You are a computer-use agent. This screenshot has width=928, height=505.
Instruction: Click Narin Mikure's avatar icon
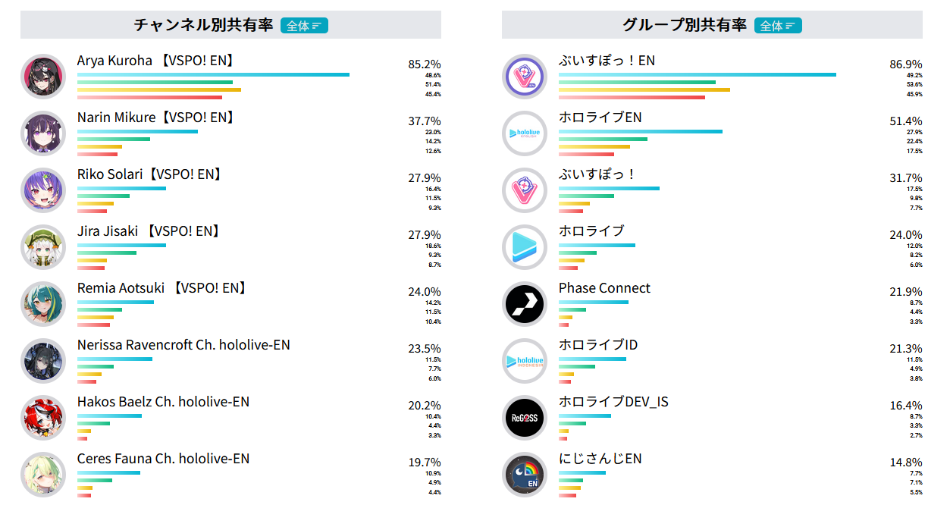(43, 133)
